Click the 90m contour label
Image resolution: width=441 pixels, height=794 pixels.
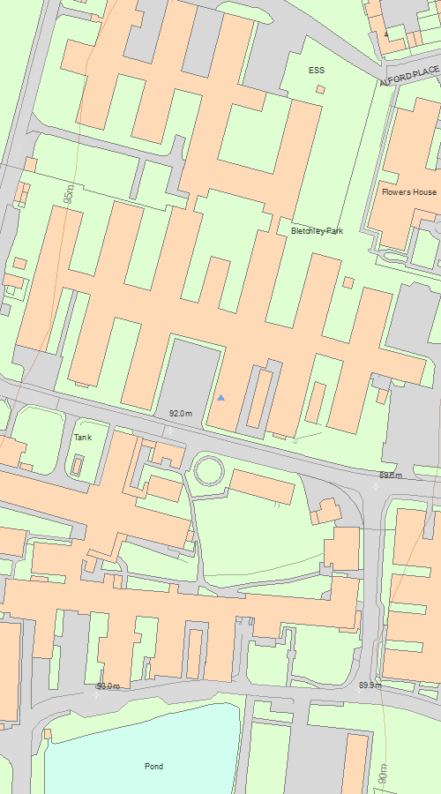pyautogui.click(x=384, y=776)
